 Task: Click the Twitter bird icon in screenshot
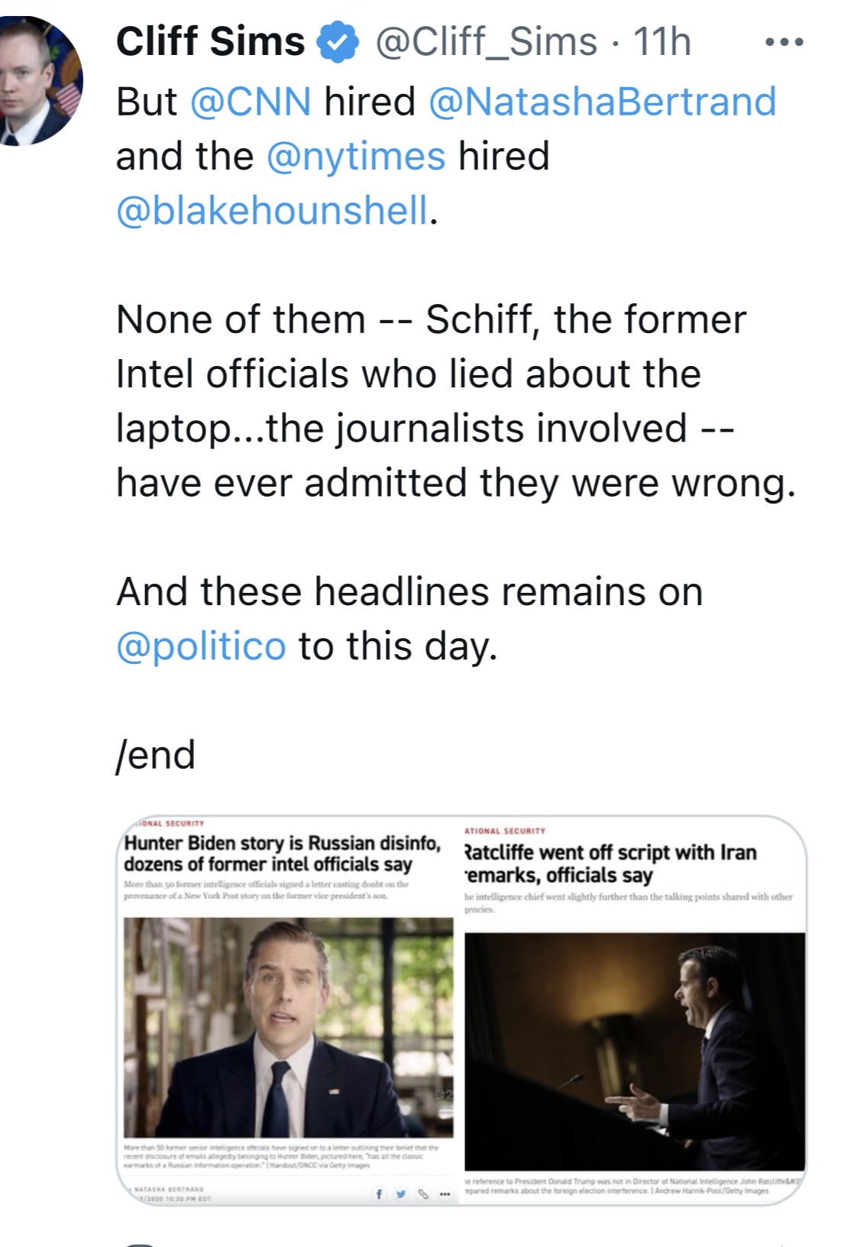pyautogui.click(x=401, y=1194)
